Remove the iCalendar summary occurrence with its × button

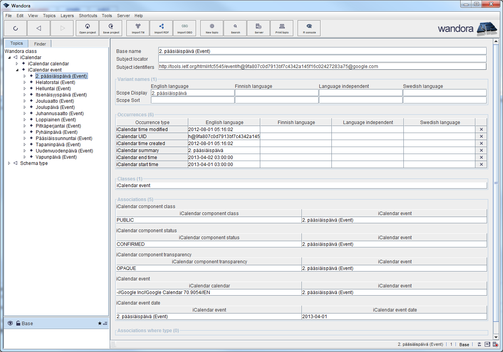point(481,150)
